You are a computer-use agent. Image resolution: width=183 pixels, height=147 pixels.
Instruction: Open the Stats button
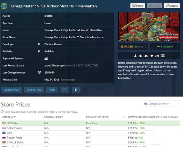pyautogui.click(x=52, y=90)
